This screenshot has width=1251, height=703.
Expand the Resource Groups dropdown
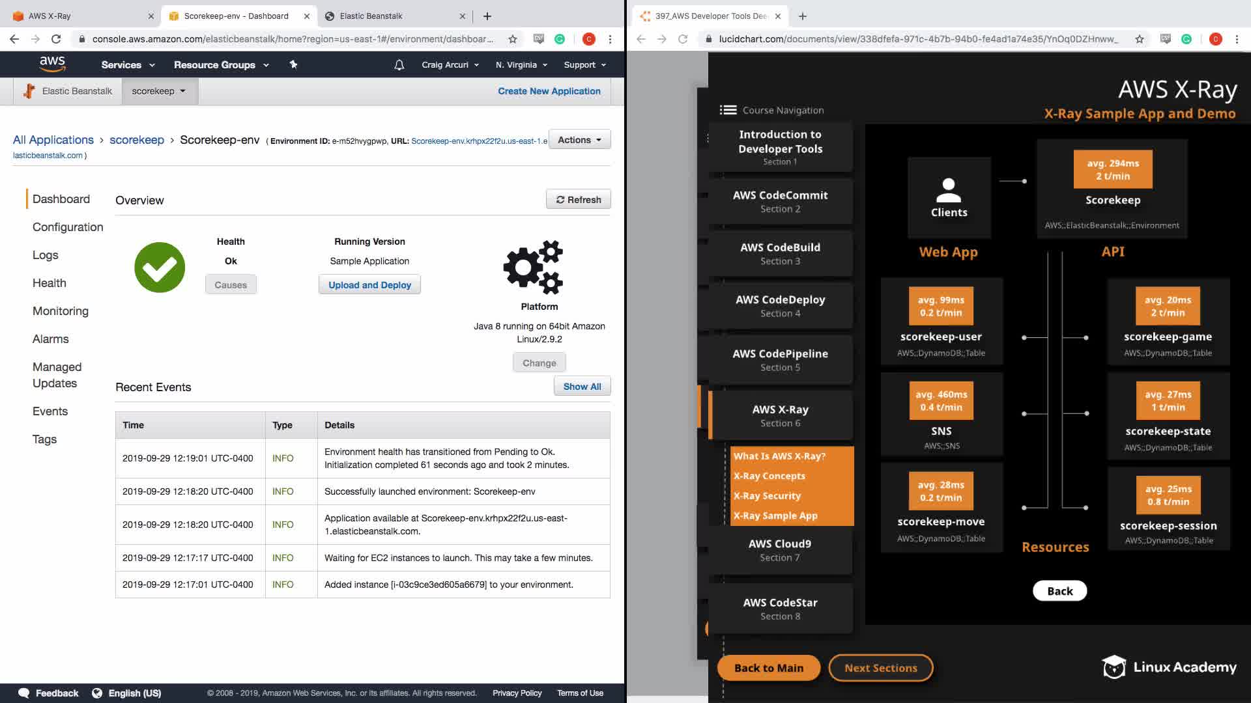point(221,65)
